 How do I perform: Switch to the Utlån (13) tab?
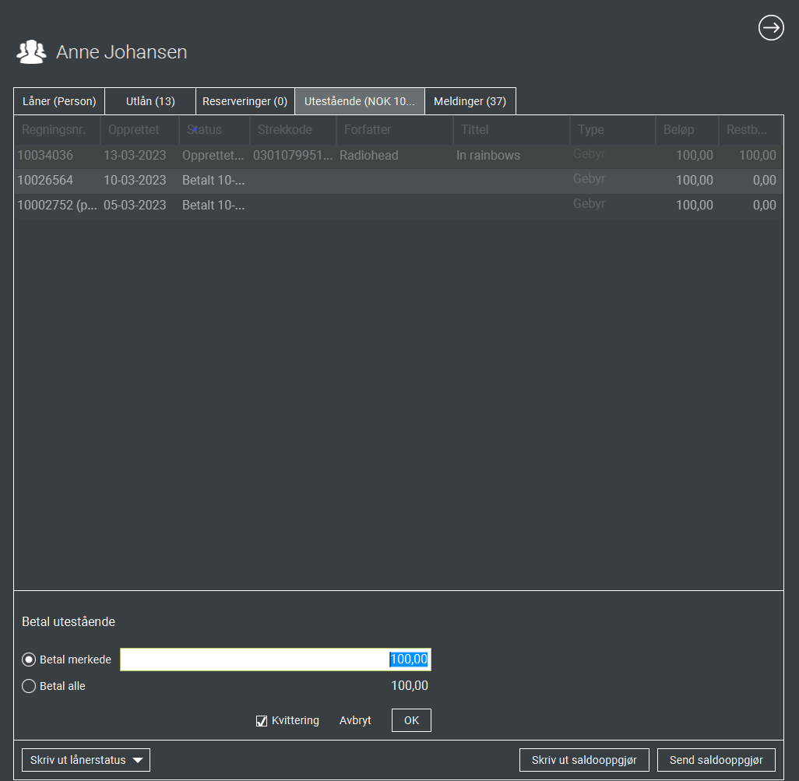(150, 101)
